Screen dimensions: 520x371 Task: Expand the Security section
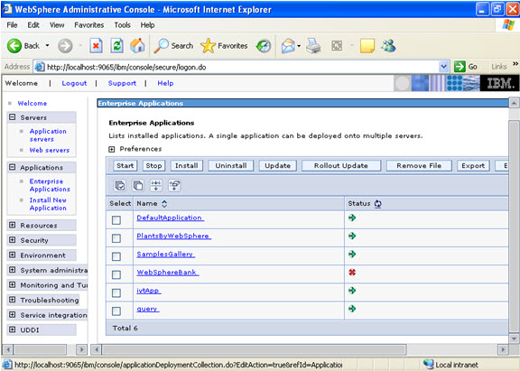pyautogui.click(x=13, y=240)
